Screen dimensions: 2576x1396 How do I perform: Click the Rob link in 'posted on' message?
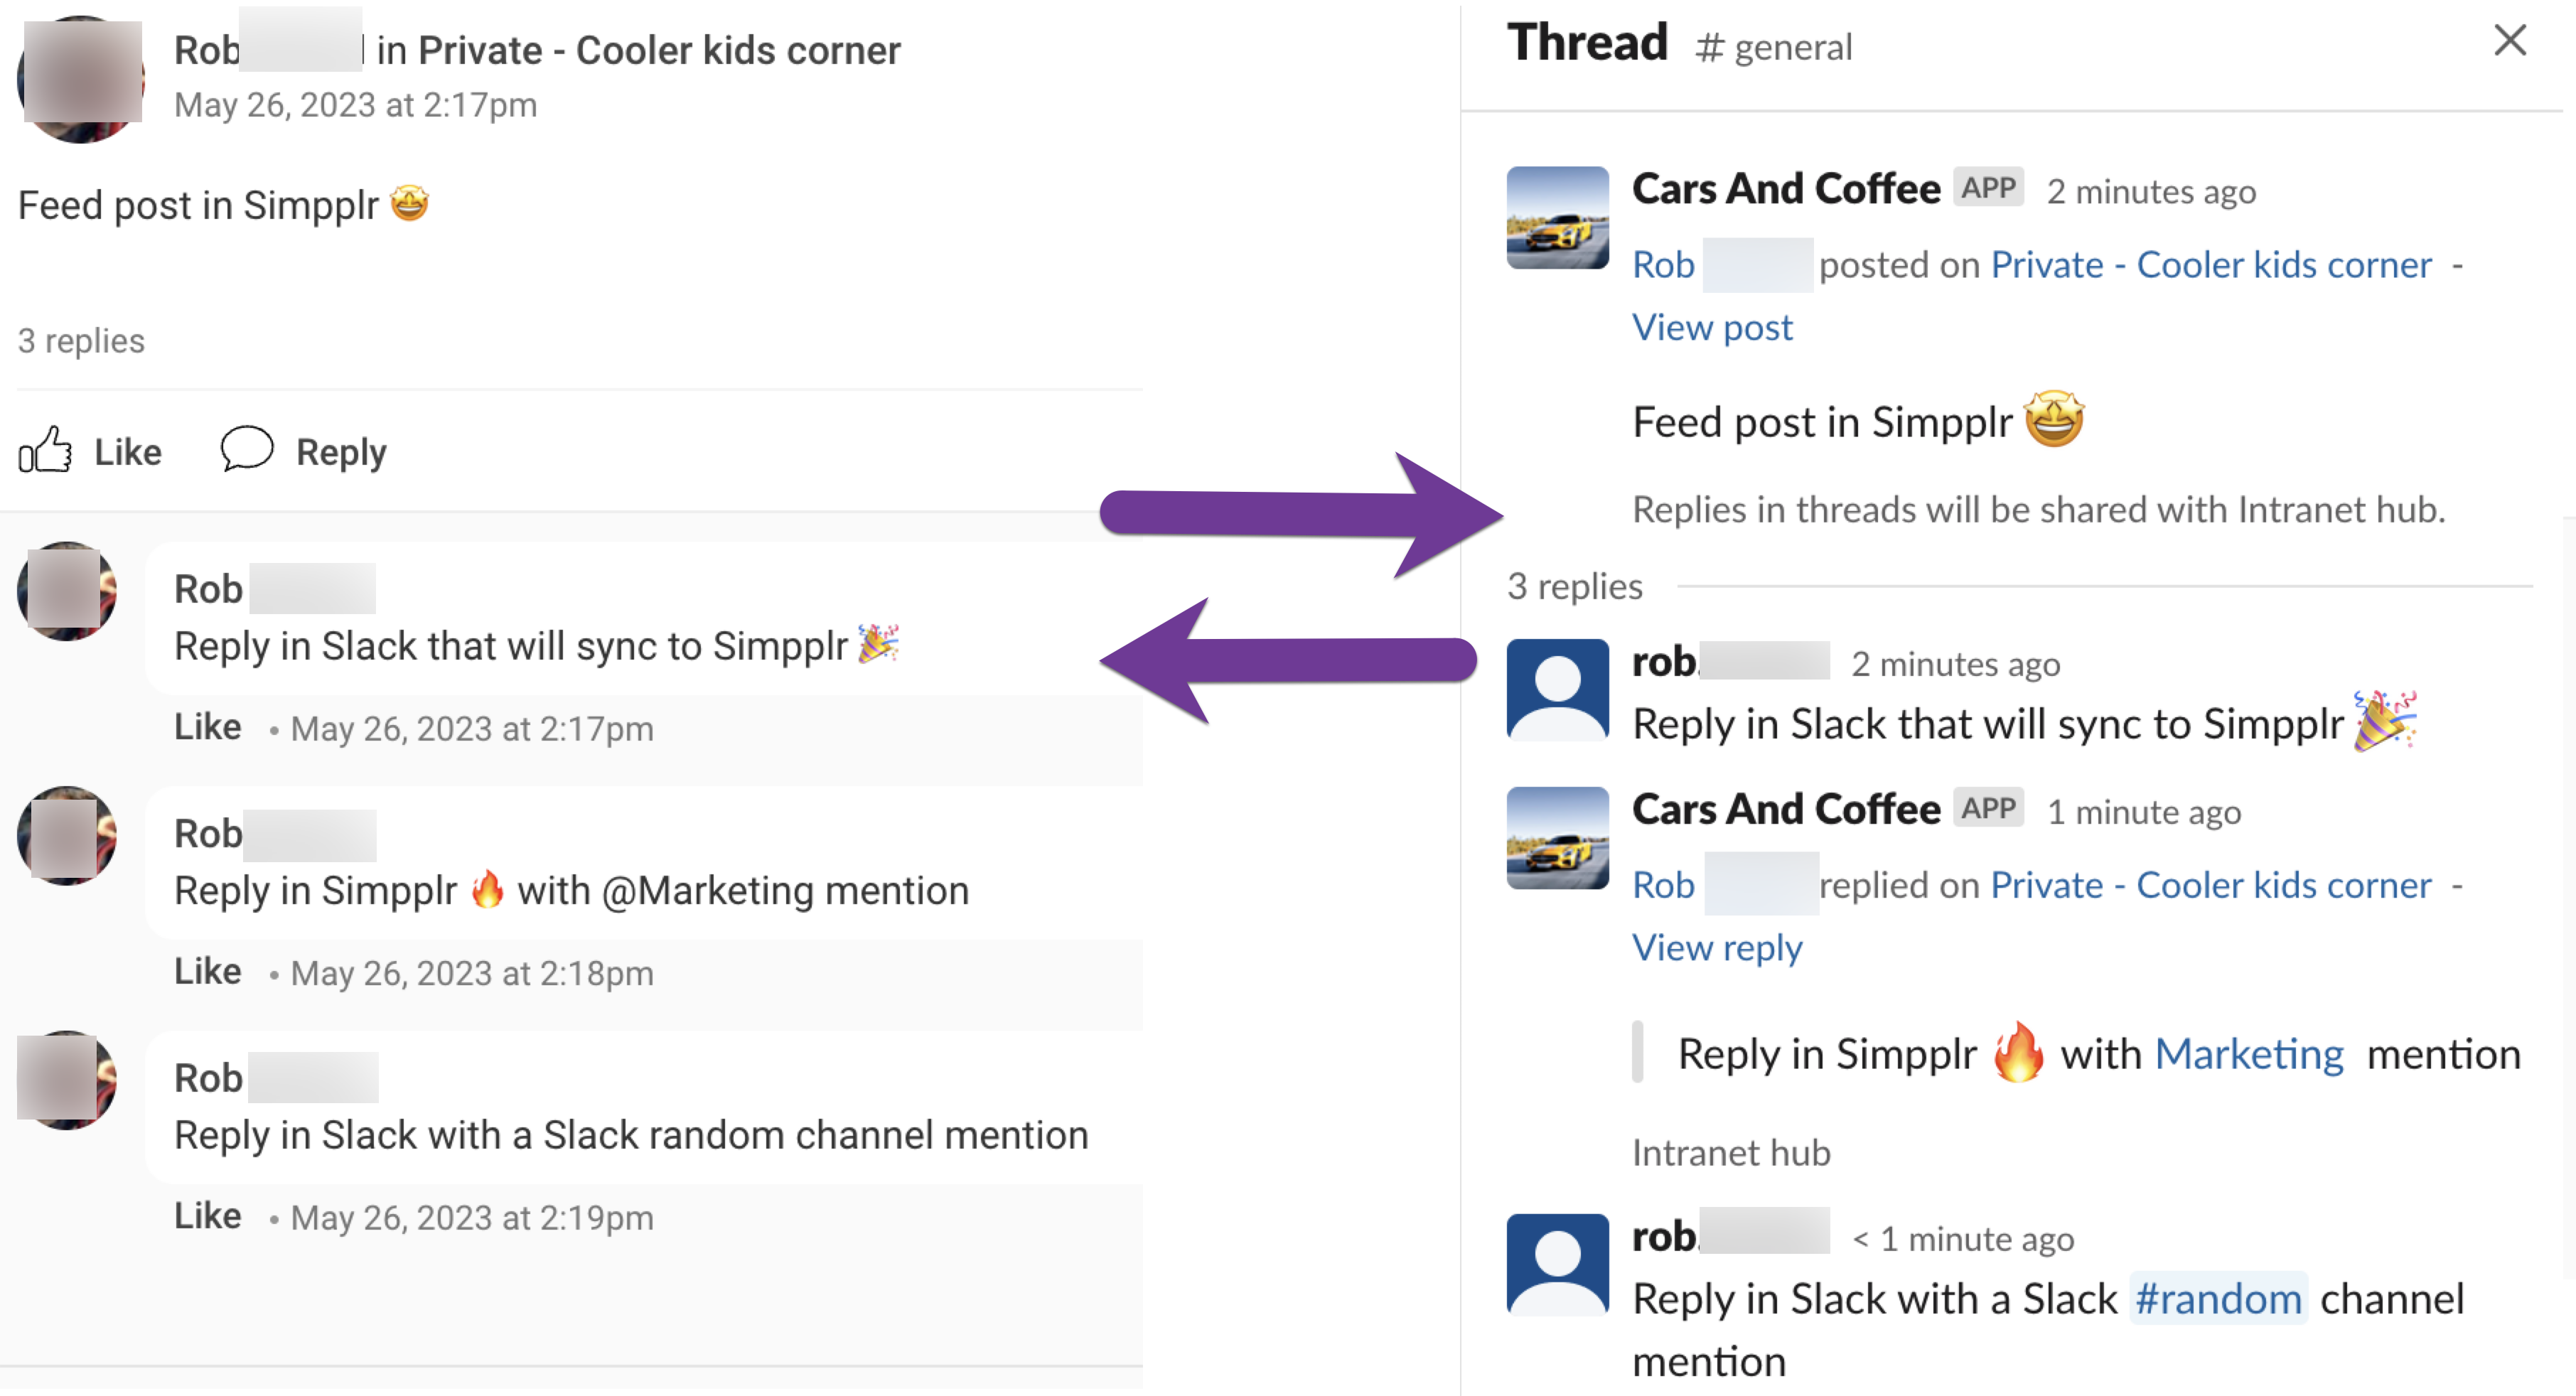(x=1663, y=265)
